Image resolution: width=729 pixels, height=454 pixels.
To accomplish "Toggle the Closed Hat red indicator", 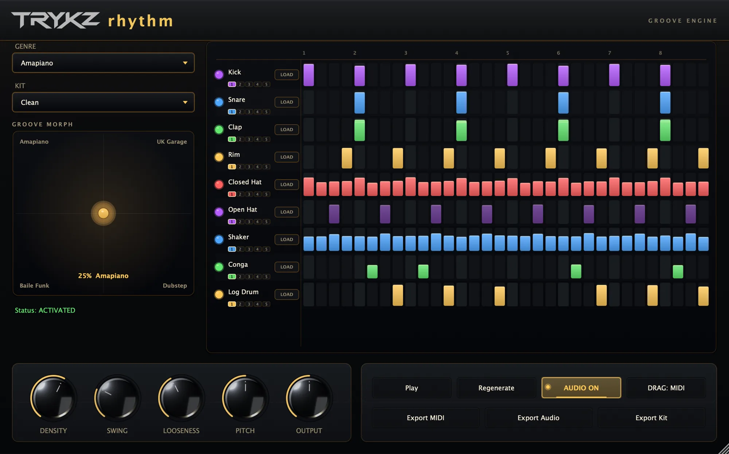I will pos(219,184).
